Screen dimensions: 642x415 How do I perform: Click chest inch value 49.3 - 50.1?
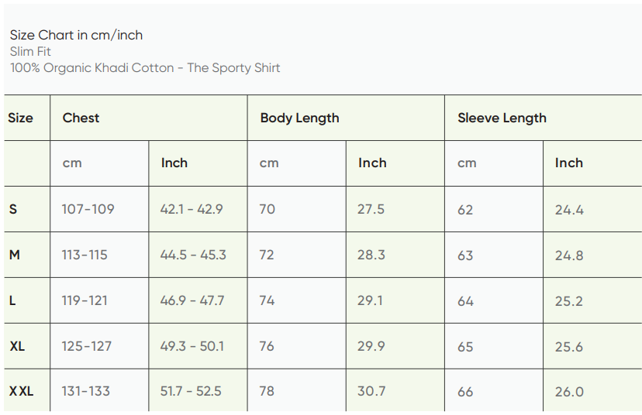click(x=192, y=346)
